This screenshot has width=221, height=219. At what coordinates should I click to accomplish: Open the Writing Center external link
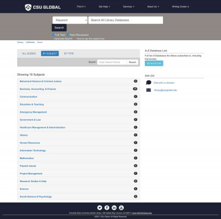tap(181, 7)
